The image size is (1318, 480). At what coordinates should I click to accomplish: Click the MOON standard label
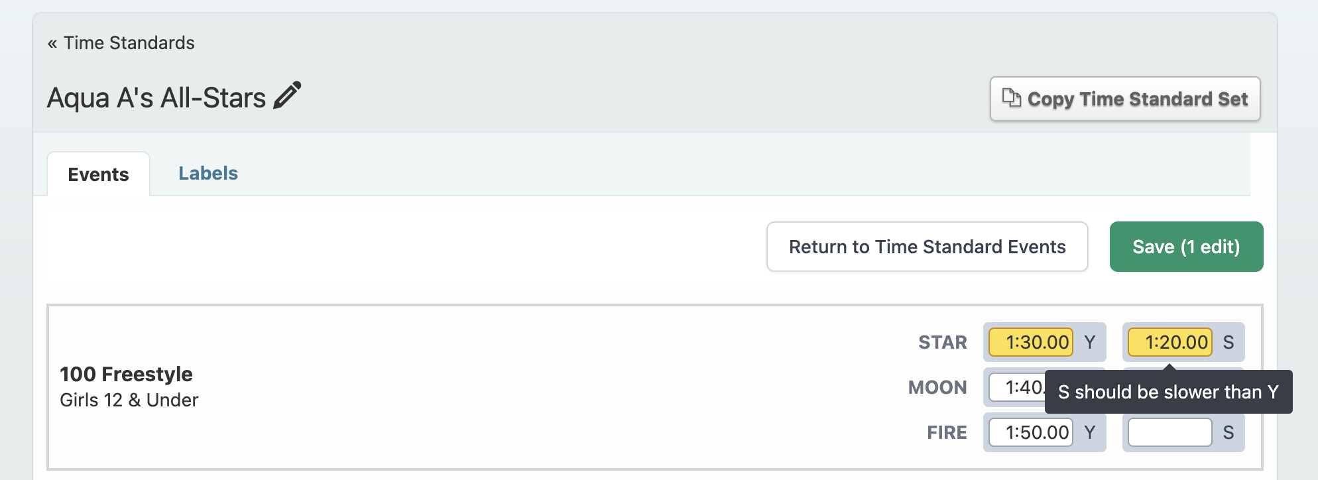937,388
